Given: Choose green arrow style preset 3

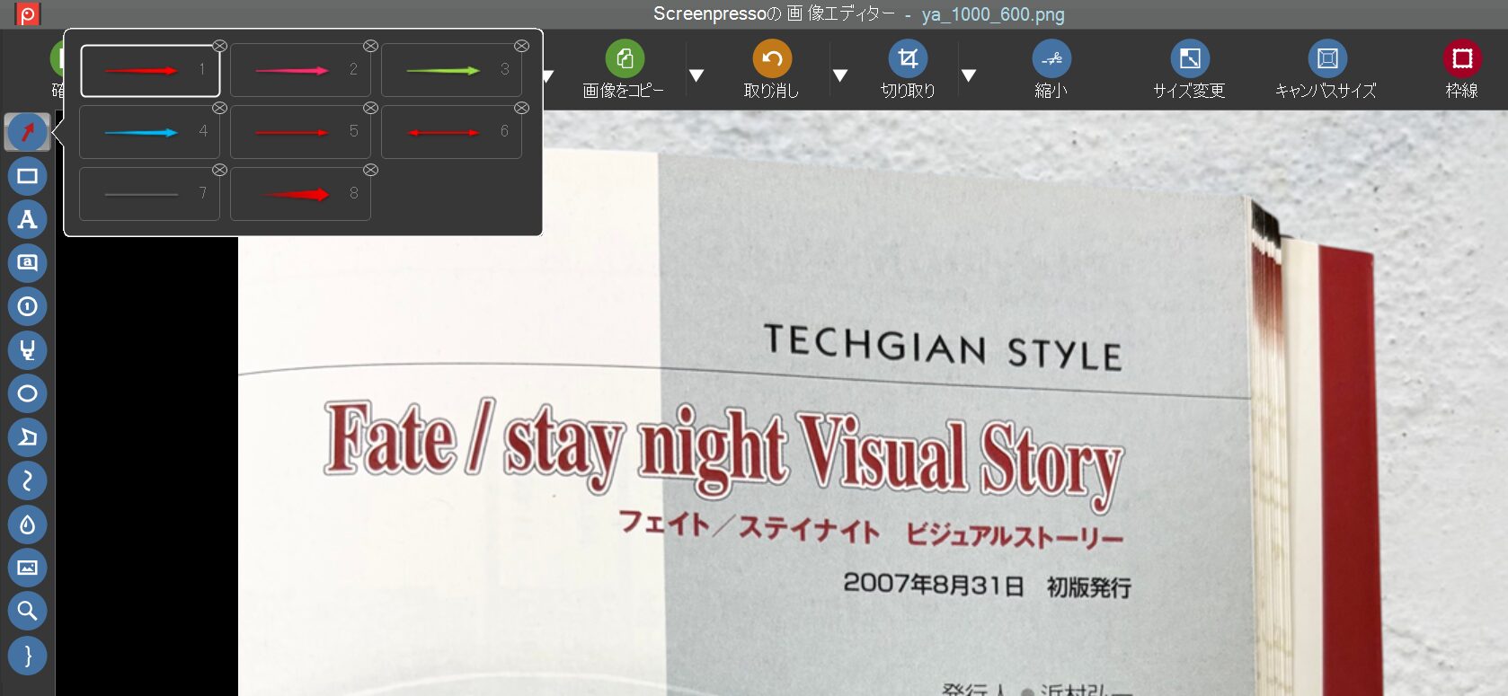Looking at the screenshot, I should click(451, 70).
